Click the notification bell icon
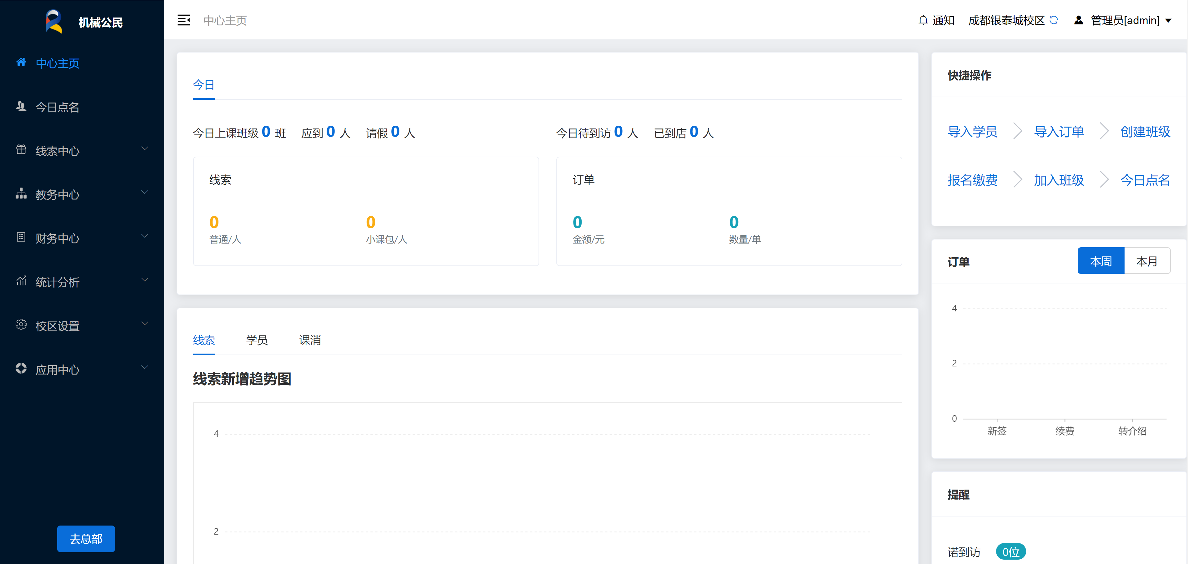This screenshot has width=1188, height=564. (x=923, y=20)
